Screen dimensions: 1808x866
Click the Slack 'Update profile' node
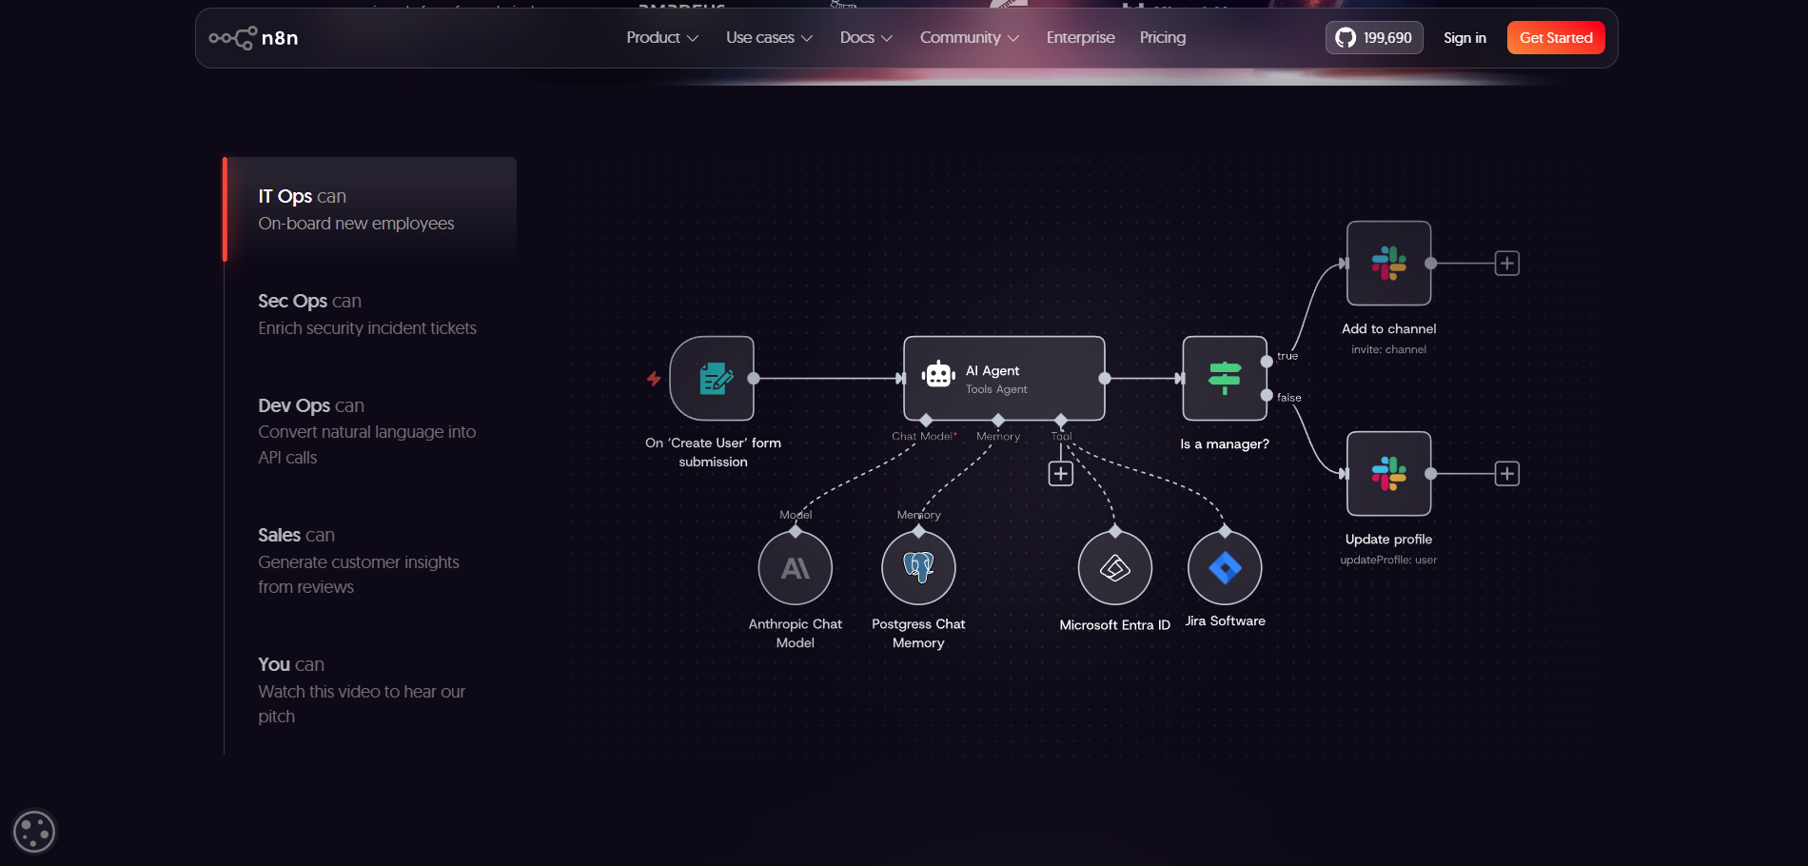click(x=1389, y=474)
